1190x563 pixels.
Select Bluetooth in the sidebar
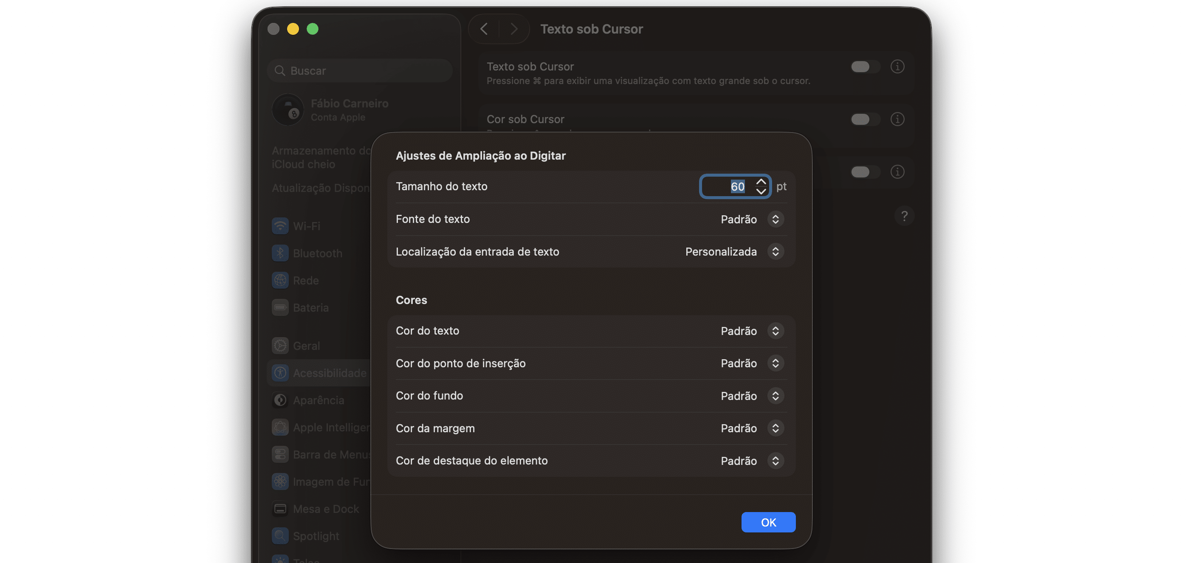(318, 253)
